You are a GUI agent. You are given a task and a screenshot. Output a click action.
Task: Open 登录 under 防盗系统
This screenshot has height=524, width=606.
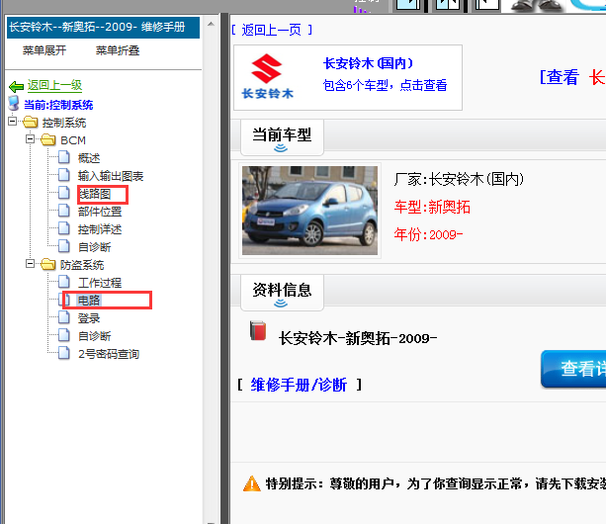click(89, 318)
